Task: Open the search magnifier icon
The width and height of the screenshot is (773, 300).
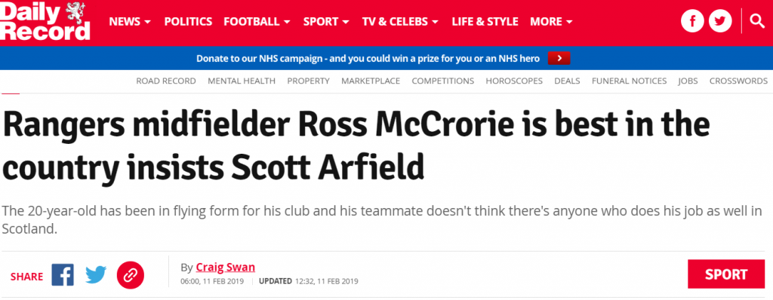Action: pyautogui.click(x=756, y=20)
